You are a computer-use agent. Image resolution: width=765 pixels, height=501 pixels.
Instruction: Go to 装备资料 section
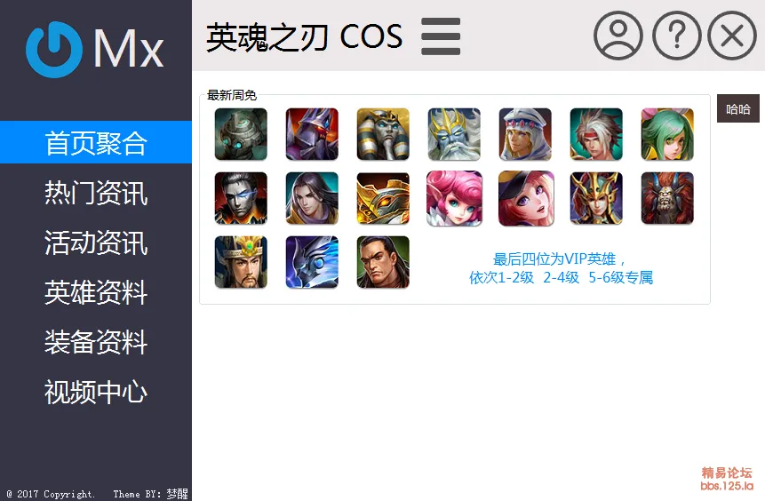point(96,342)
